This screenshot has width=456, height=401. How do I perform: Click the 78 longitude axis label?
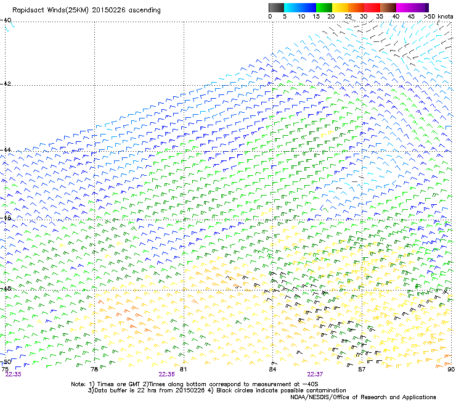94,370
